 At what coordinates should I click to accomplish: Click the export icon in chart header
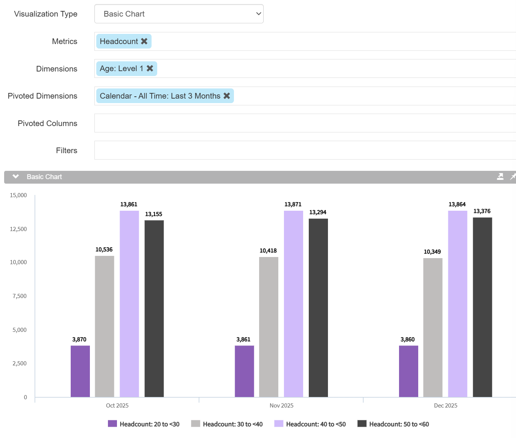(500, 177)
